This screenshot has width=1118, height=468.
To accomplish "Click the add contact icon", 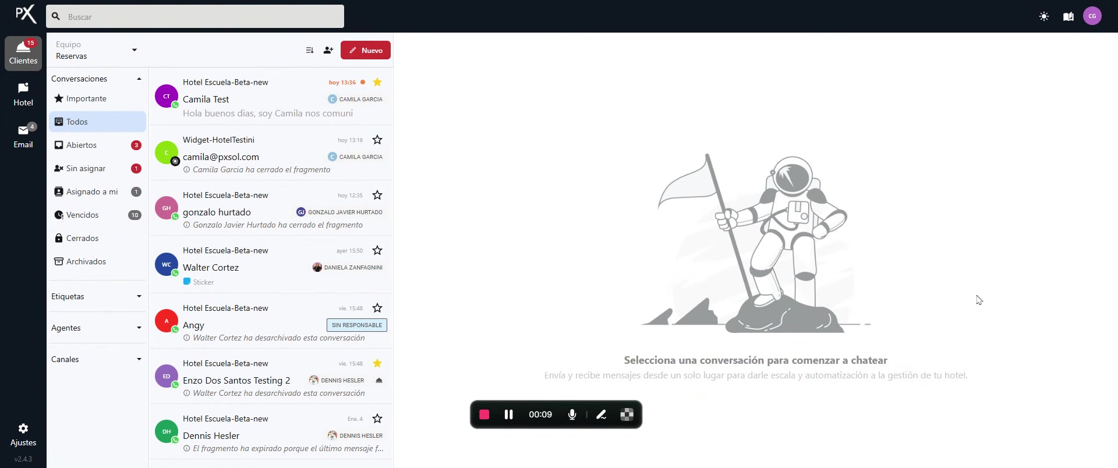I will coord(328,51).
